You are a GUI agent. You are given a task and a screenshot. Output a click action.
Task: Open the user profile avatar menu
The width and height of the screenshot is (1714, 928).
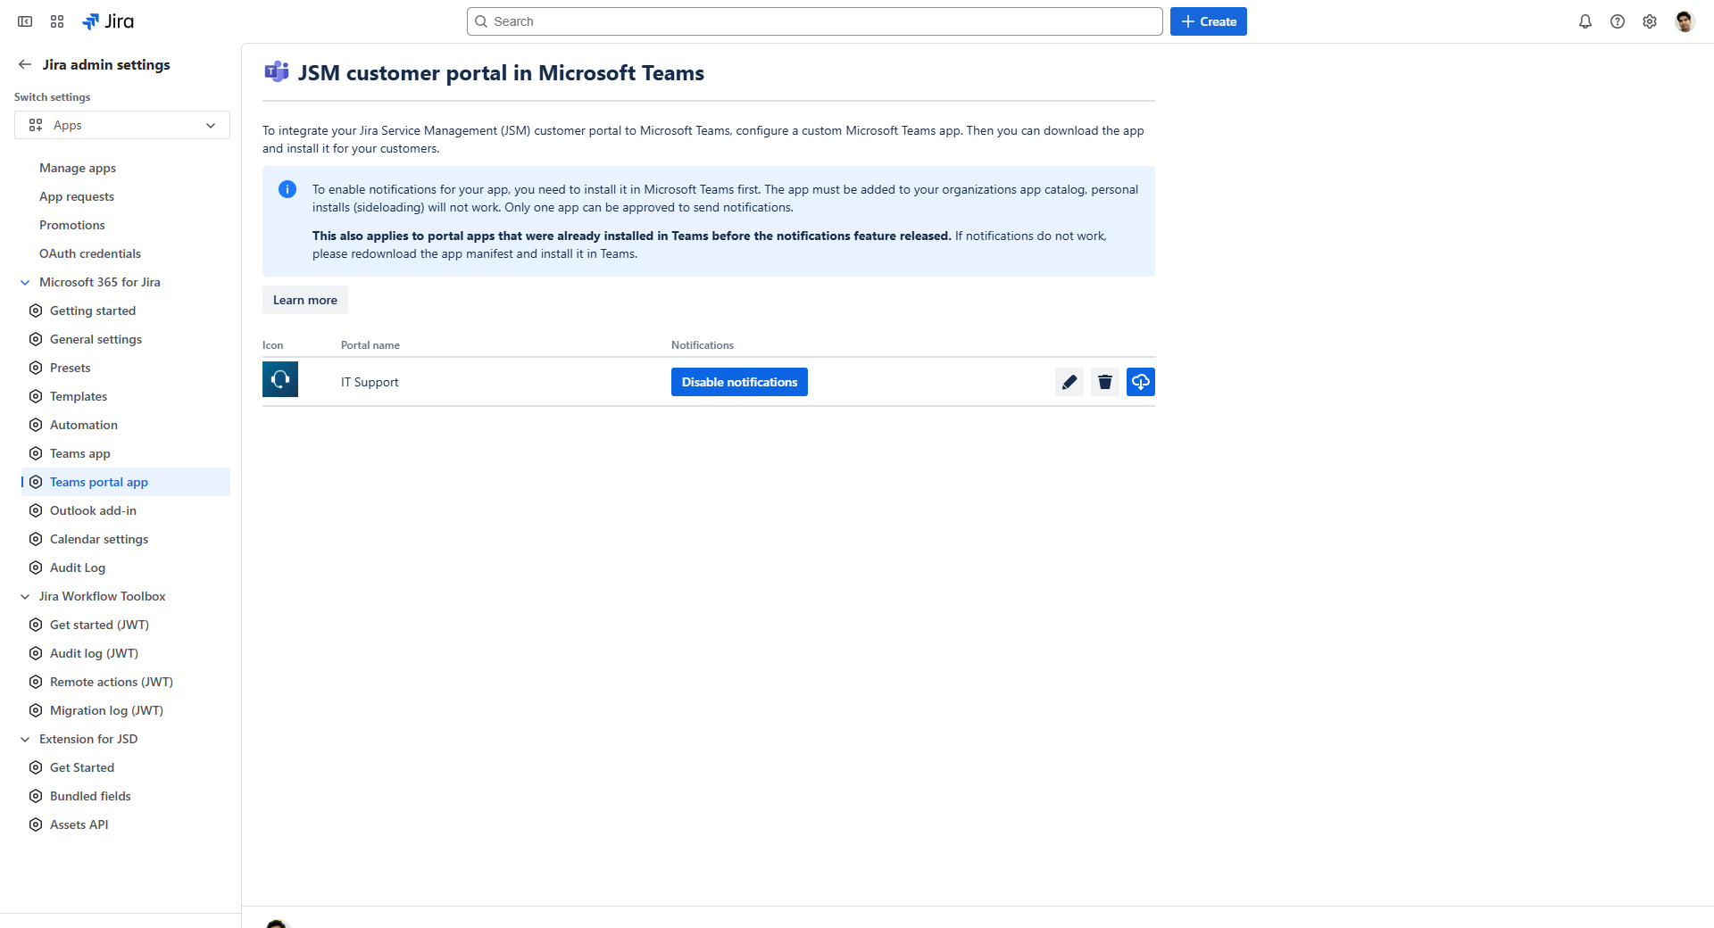coord(1685,21)
